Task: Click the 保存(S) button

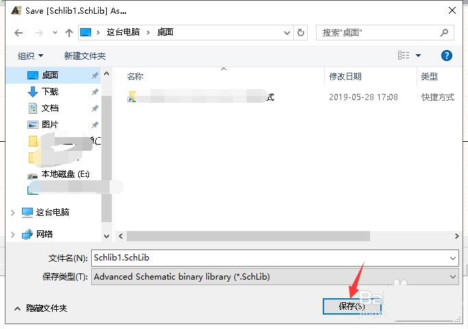Action: 352,306
